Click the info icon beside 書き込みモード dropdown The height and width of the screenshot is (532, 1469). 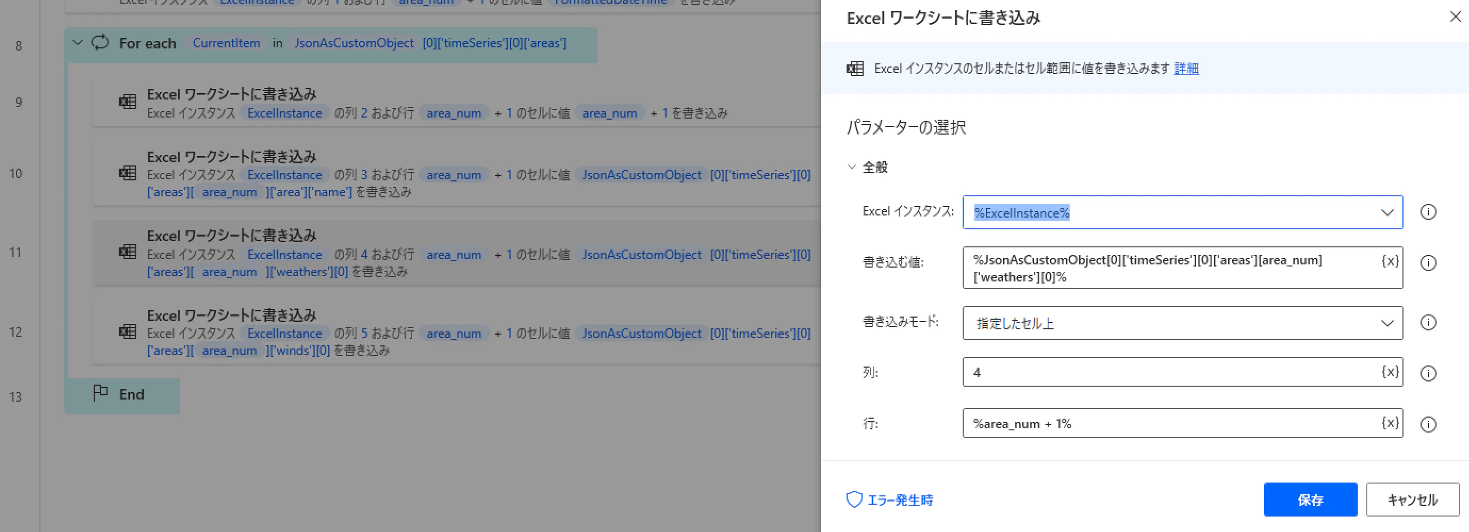click(1428, 322)
